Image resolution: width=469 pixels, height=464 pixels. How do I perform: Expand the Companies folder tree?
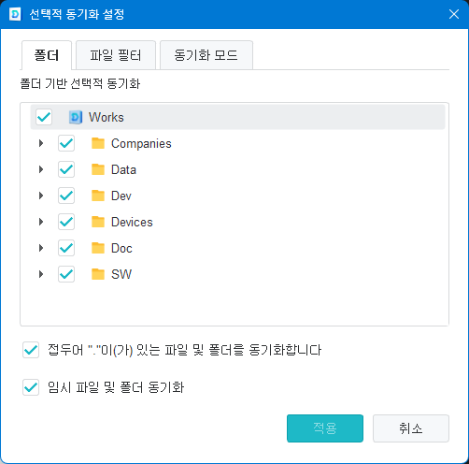pyautogui.click(x=41, y=143)
